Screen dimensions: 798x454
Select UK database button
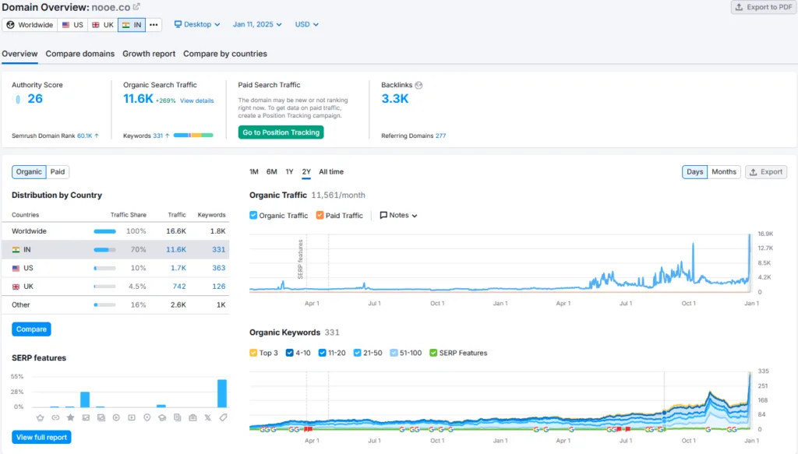click(103, 25)
